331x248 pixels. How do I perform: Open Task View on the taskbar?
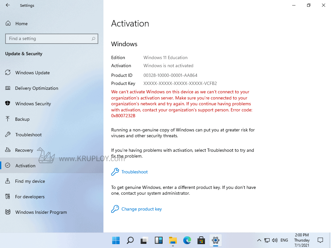[144, 240]
